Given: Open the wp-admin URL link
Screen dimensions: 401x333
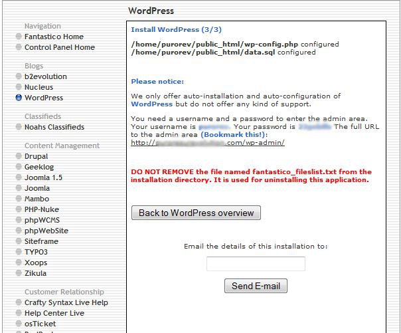Looking at the screenshot, I should tap(208, 142).
